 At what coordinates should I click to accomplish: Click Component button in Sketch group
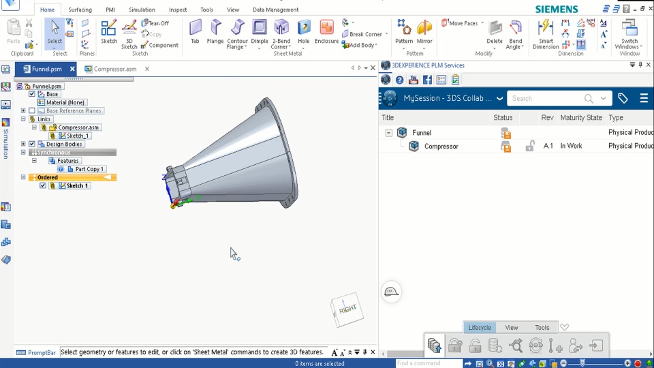click(159, 45)
